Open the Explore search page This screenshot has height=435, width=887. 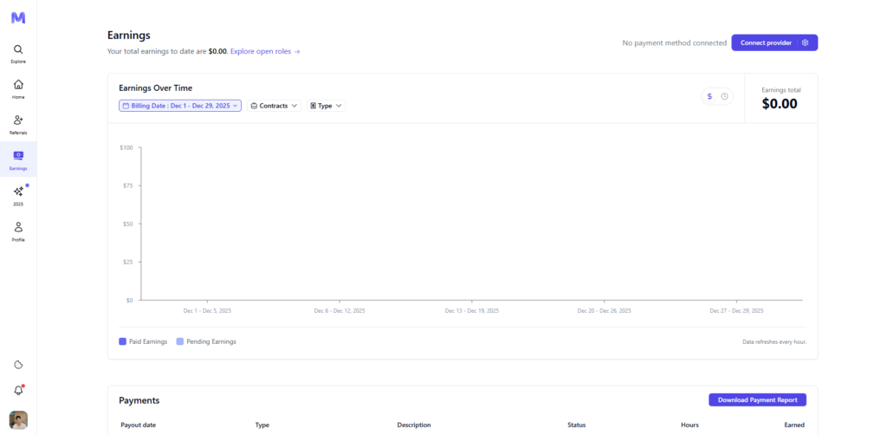[x=18, y=54]
